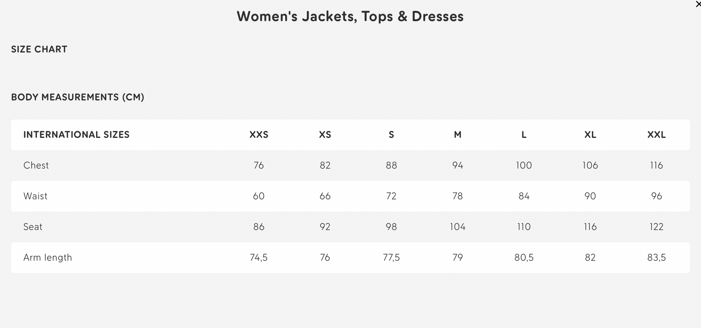Screen dimensions: 701x328
Task: Select the seat value 122 for size XXL
Action: click(656, 226)
